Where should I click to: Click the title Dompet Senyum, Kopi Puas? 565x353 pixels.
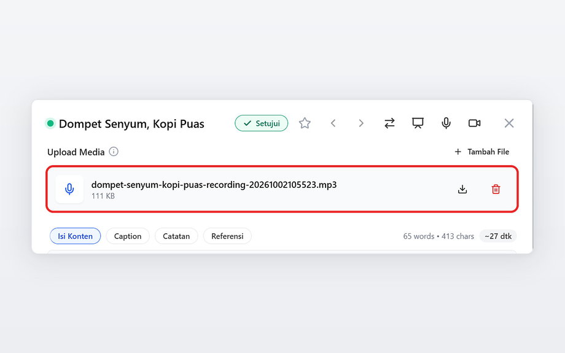(131, 123)
